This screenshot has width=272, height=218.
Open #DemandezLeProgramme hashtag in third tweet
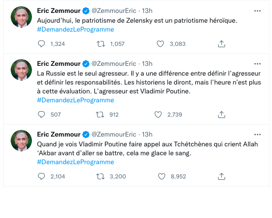[x=75, y=162]
